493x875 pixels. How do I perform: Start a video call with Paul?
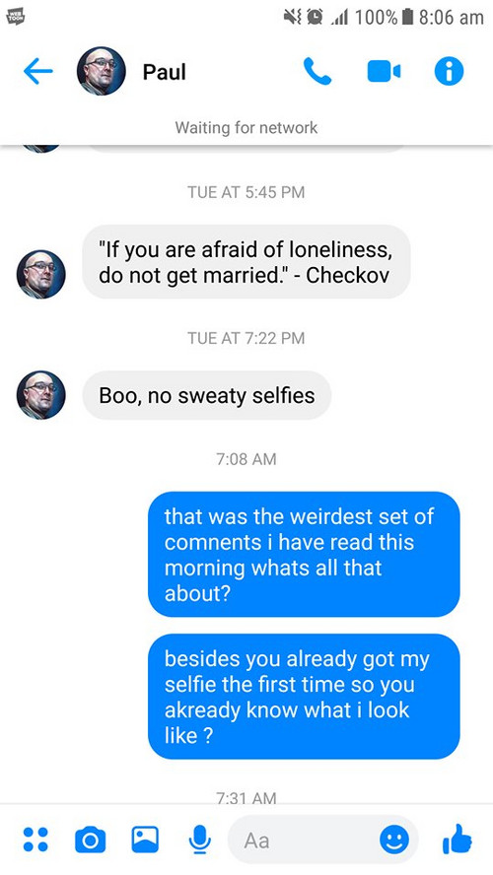(384, 71)
